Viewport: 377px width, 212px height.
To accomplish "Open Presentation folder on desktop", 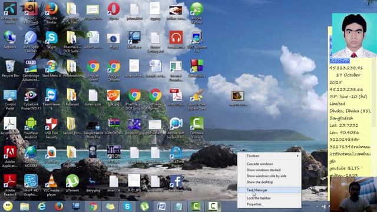I will [x=72, y=68].
